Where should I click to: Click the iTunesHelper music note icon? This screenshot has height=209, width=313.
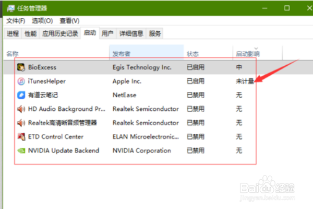(x=21, y=81)
